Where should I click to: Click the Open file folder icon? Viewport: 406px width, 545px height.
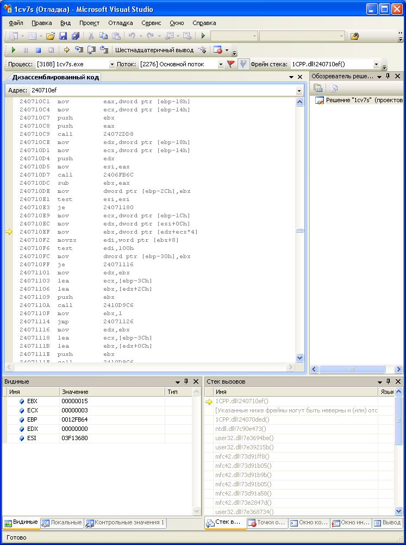[51, 36]
